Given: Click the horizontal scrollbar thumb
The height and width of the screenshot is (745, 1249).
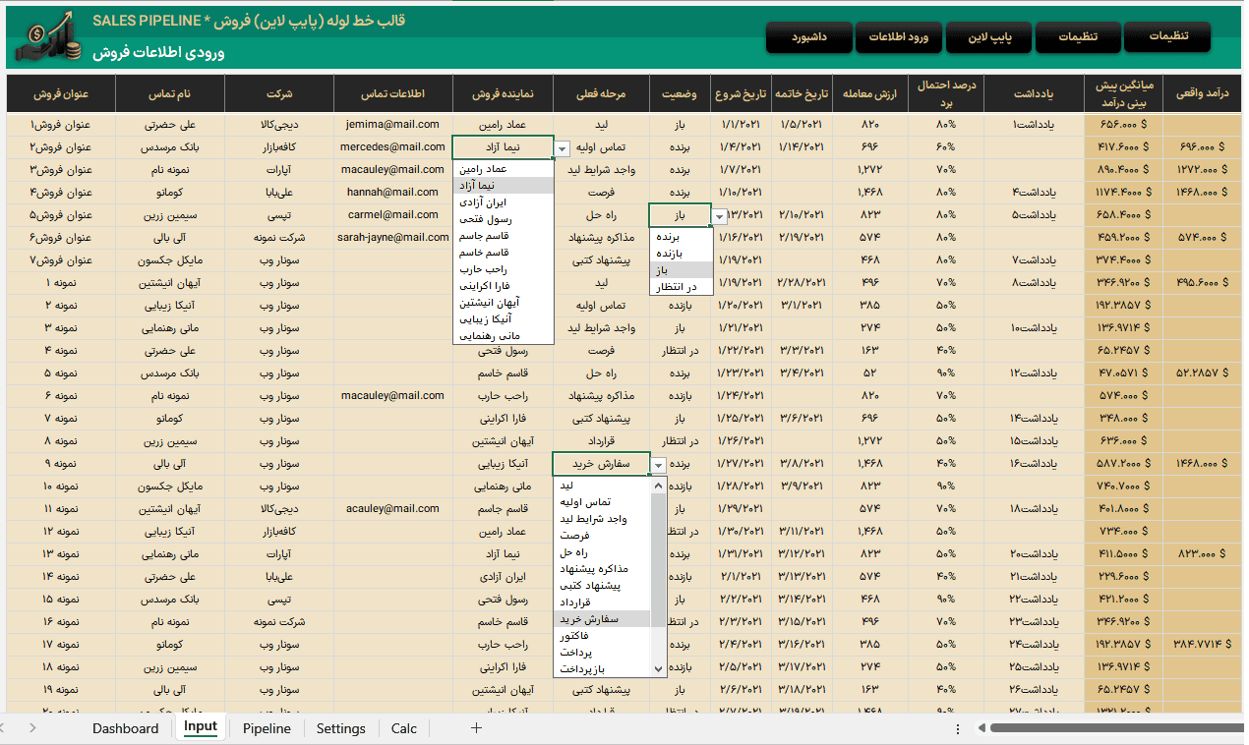Looking at the screenshot, I should pyautogui.click(x=1116, y=728).
